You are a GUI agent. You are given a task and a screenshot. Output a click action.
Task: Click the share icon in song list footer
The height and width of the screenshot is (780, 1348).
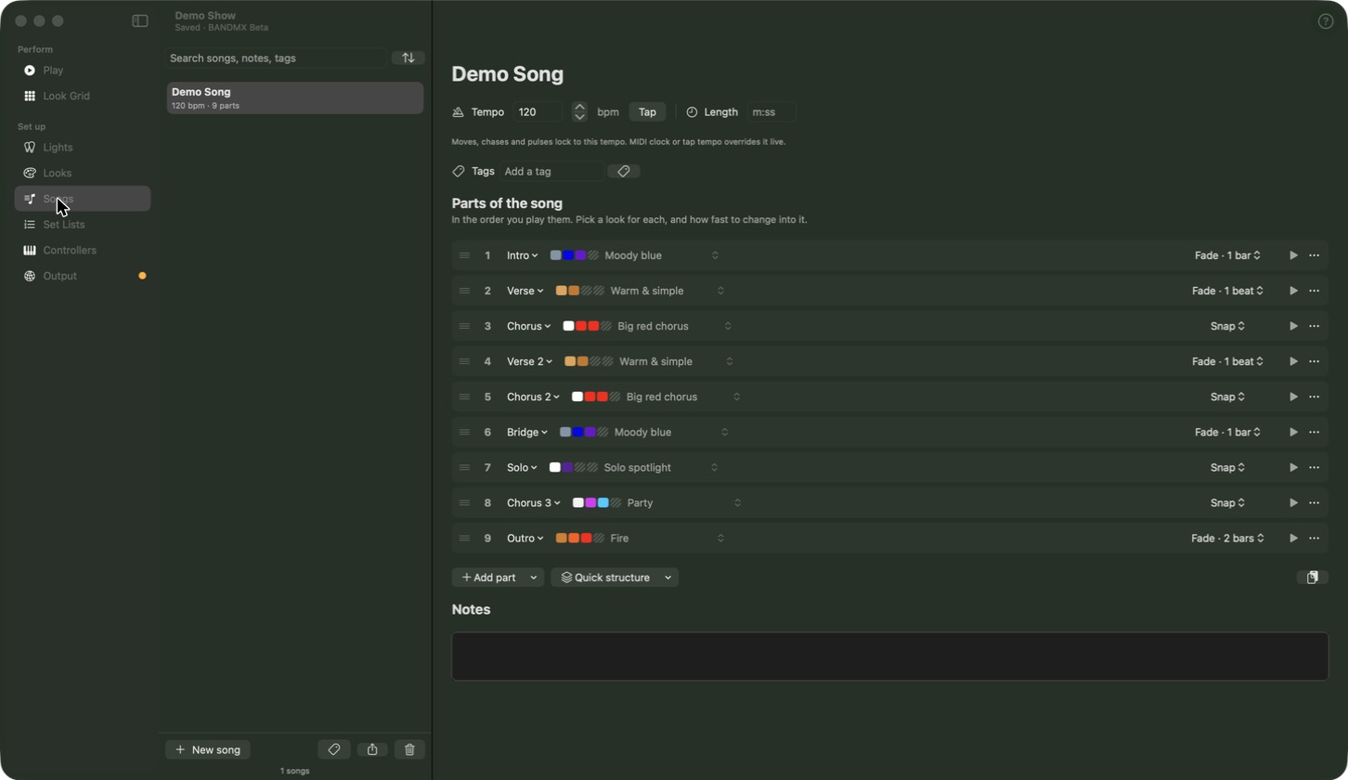pyautogui.click(x=372, y=749)
